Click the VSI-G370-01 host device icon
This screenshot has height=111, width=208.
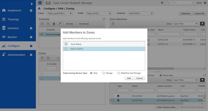click(118, 96)
